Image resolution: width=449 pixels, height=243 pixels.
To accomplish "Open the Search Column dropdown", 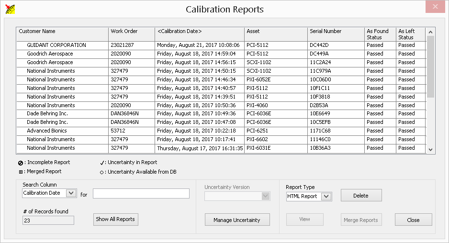I will click(71, 193).
